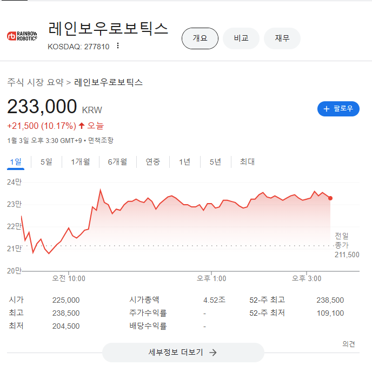Switch to the 비교 tab

coord(241,38)
